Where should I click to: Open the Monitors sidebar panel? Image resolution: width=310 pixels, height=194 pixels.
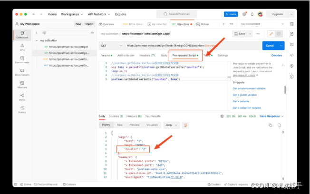click(x=22, y=85)
